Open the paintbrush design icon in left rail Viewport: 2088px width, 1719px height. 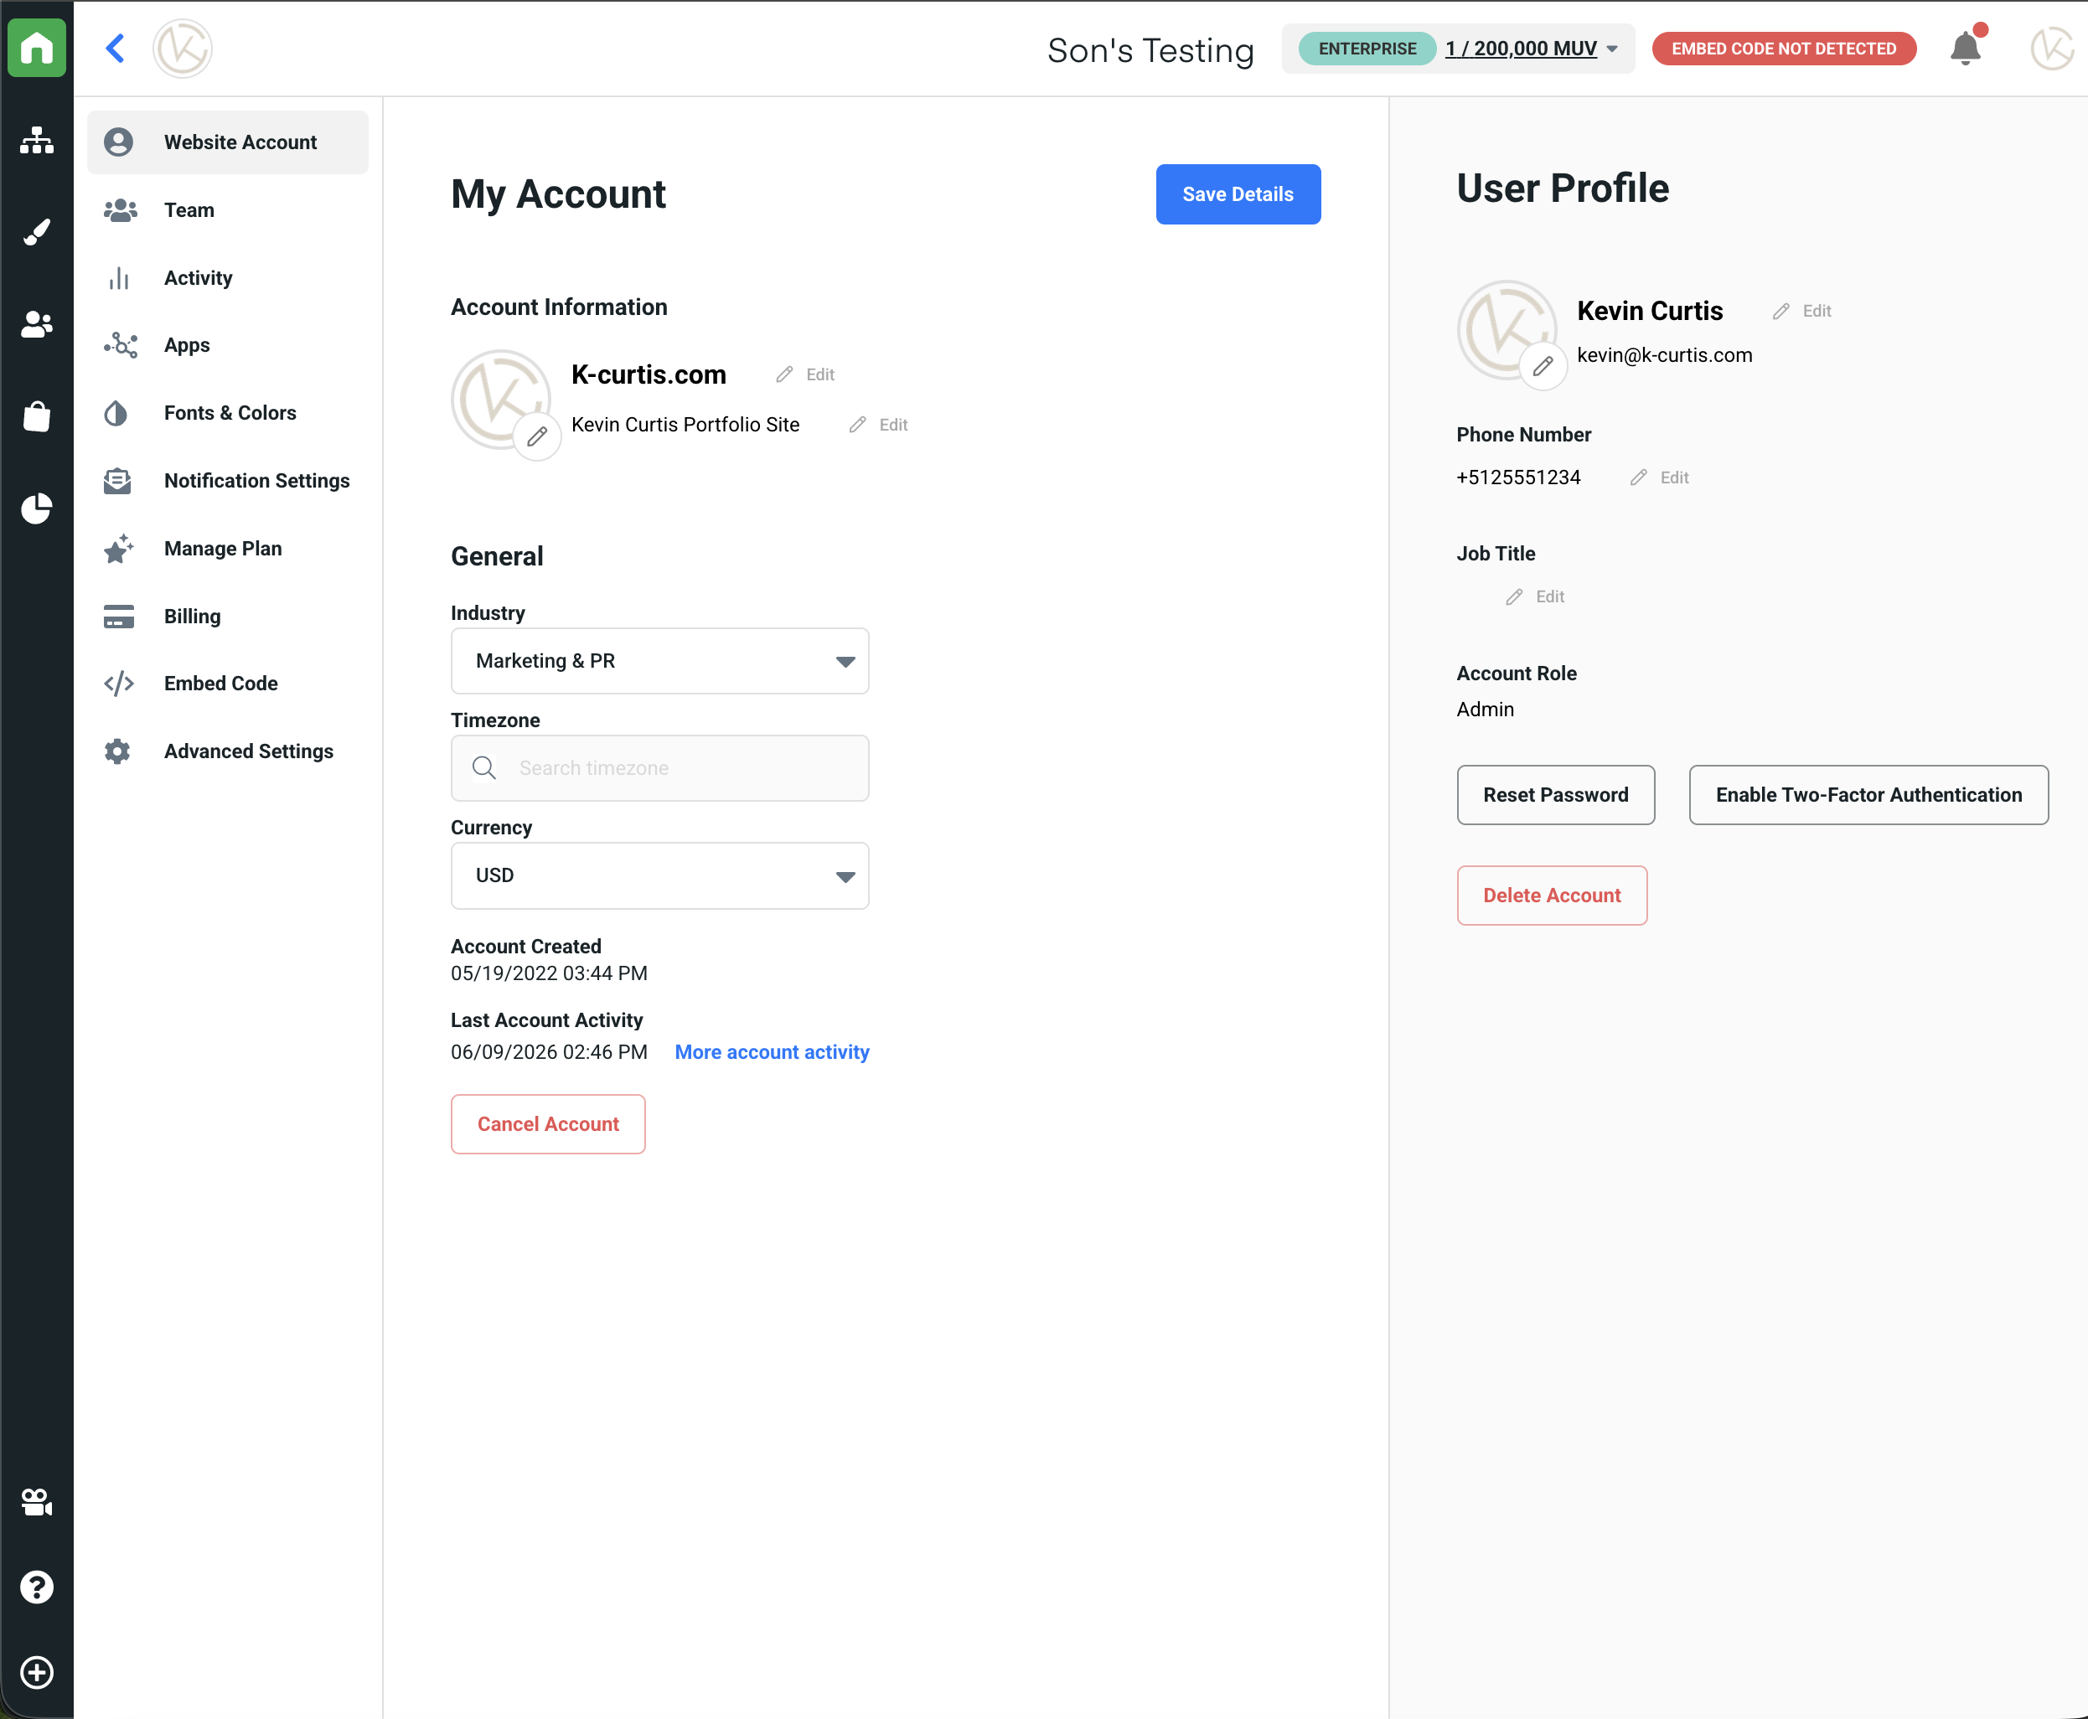(x=37, y=233)
